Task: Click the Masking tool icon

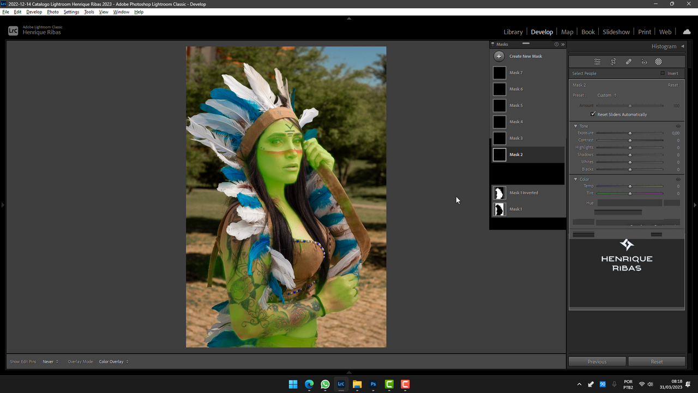Action: click(x=658, y=62)
